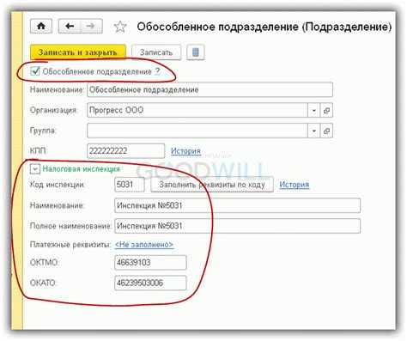This screenshot has height=341, width=407.
Task: Open the list icon next to Записать
Action: point(196,52)
